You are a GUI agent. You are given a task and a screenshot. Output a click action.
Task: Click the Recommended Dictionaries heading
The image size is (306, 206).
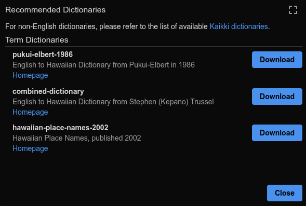tap(56, 10)
